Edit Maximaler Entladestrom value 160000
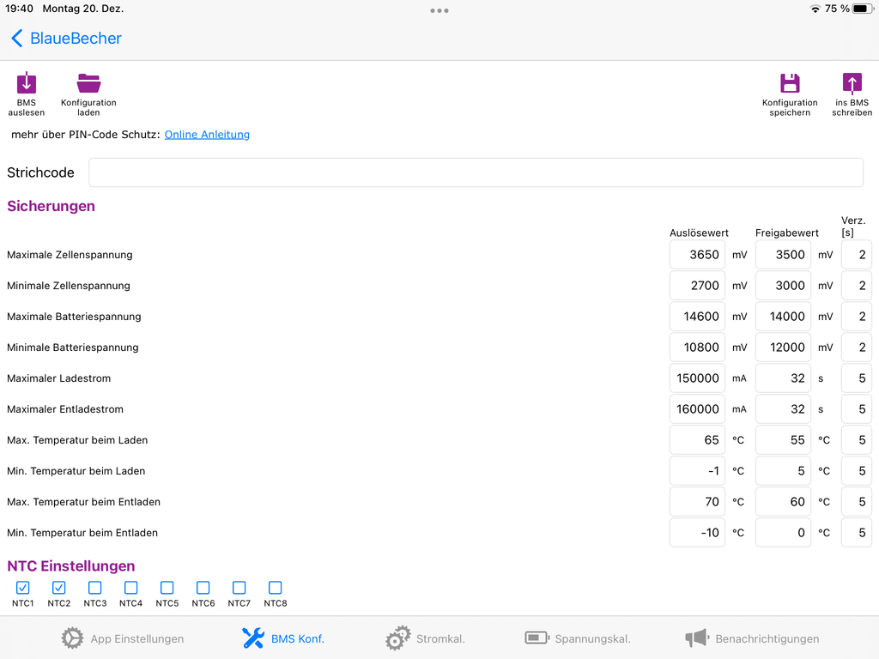 697,409
